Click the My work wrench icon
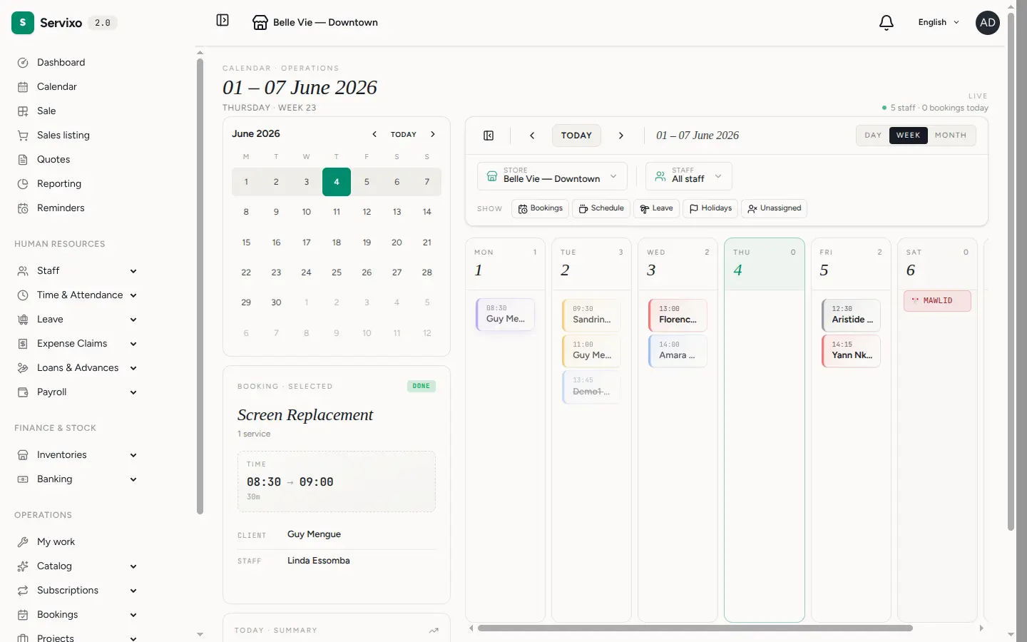Viewport: 1027px width, 642px height. 23,542
